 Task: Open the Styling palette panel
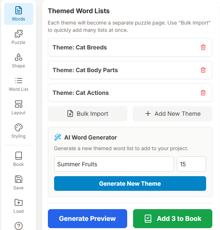[x=18, y=131]
